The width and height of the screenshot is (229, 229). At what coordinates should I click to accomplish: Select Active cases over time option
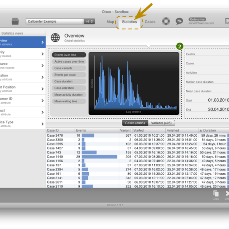point(69,61)
